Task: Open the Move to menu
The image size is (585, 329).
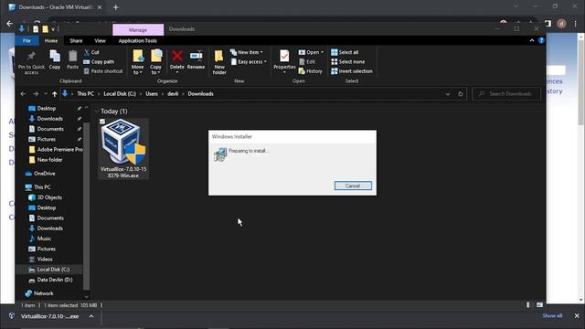Action: (138, 62)
